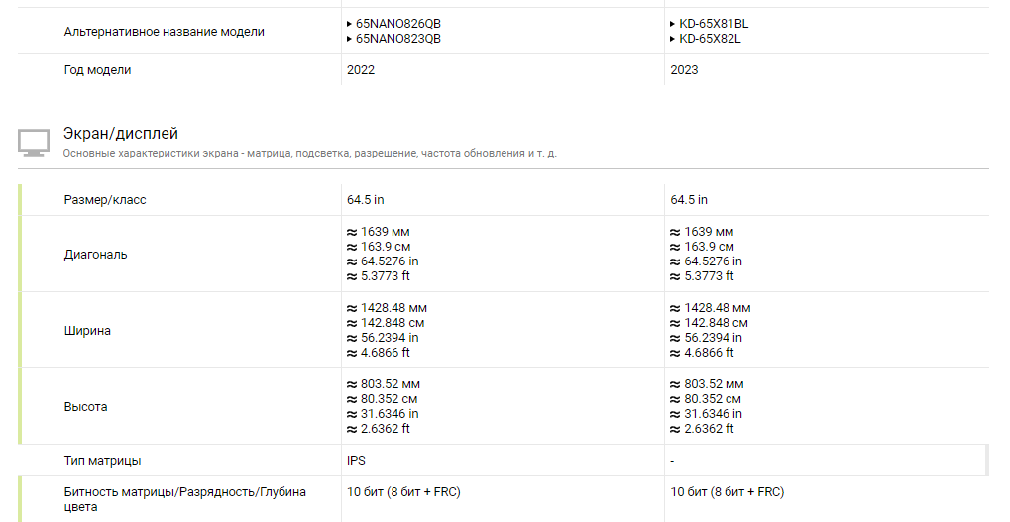Click the 2023 model year value

click(x=684, y=70)
